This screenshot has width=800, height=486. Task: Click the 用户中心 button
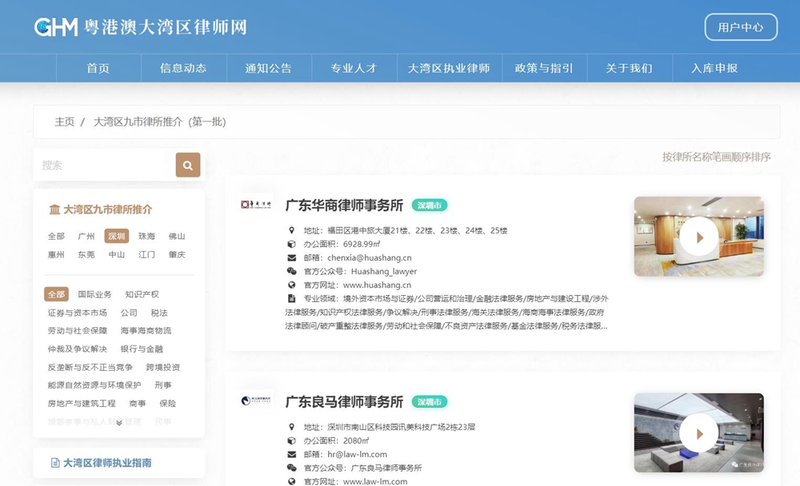click(740, 27)
